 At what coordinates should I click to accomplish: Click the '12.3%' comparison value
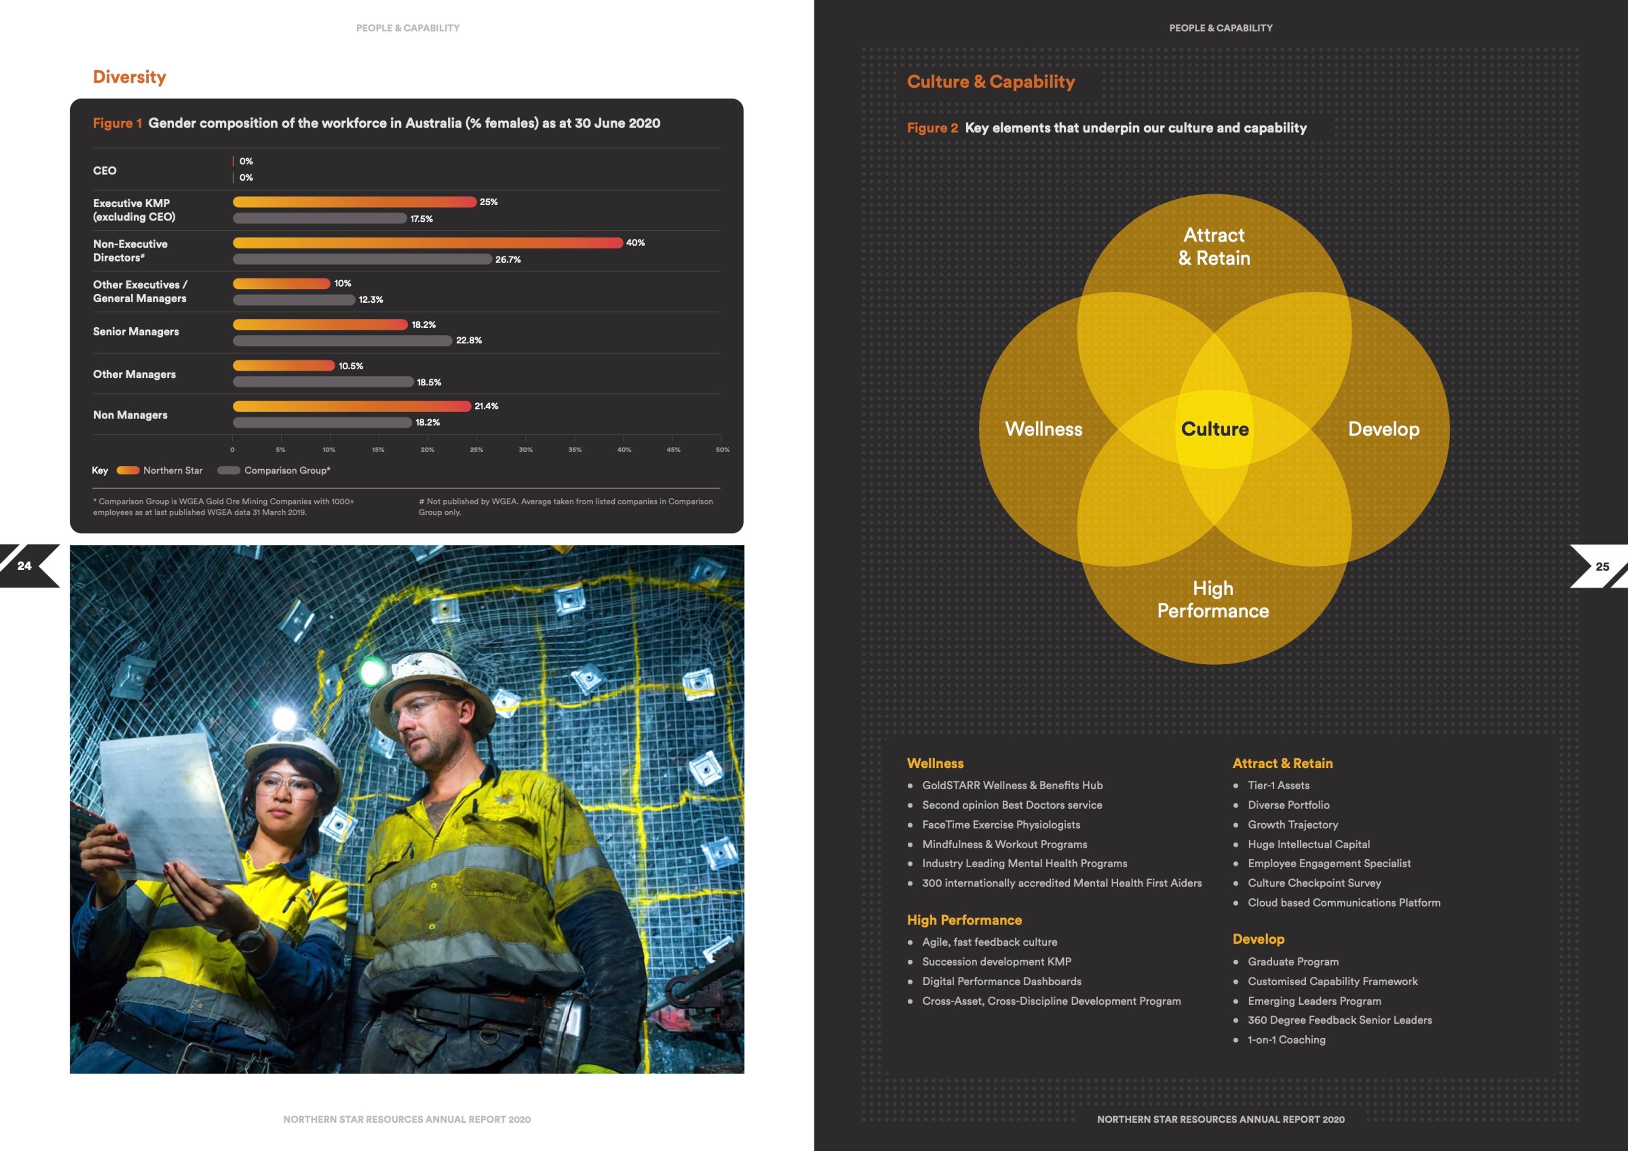click(x=371, y=300)
